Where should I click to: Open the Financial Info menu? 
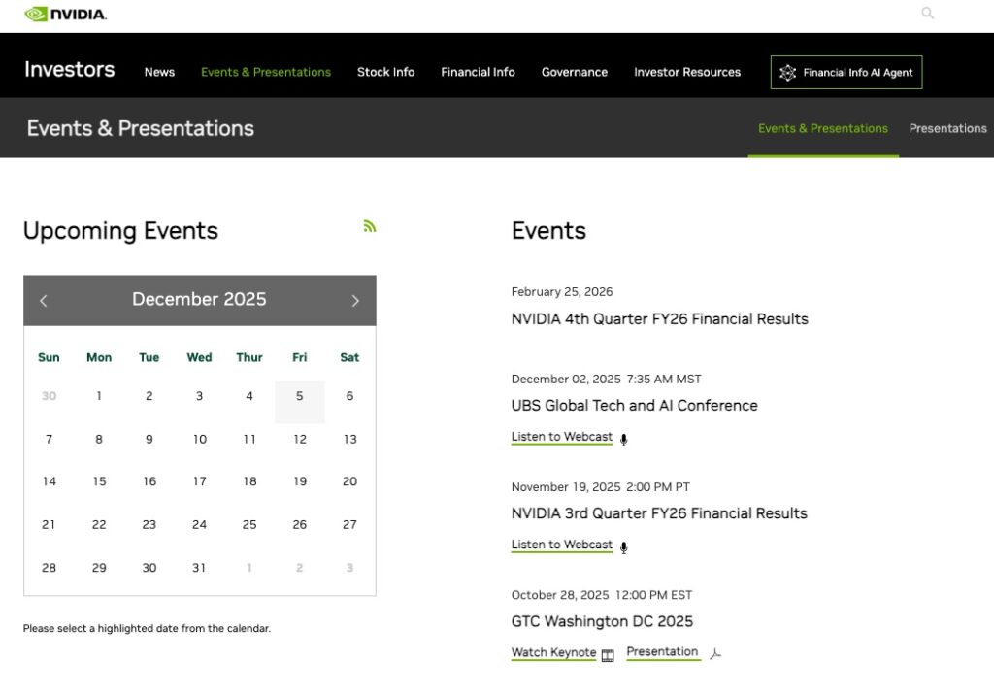click(x=478, y=72)
